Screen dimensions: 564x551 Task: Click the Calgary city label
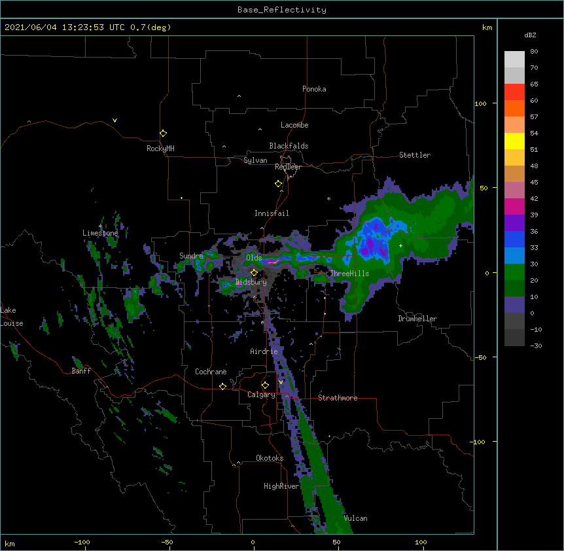[261, 395]
